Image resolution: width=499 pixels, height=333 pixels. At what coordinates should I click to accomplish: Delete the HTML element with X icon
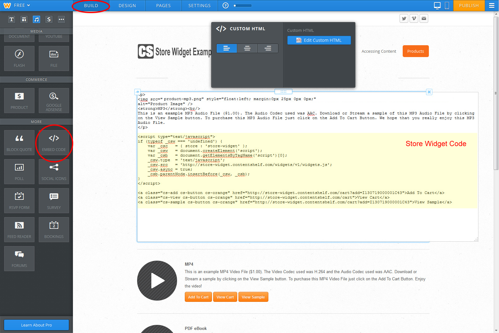[429, 92]
